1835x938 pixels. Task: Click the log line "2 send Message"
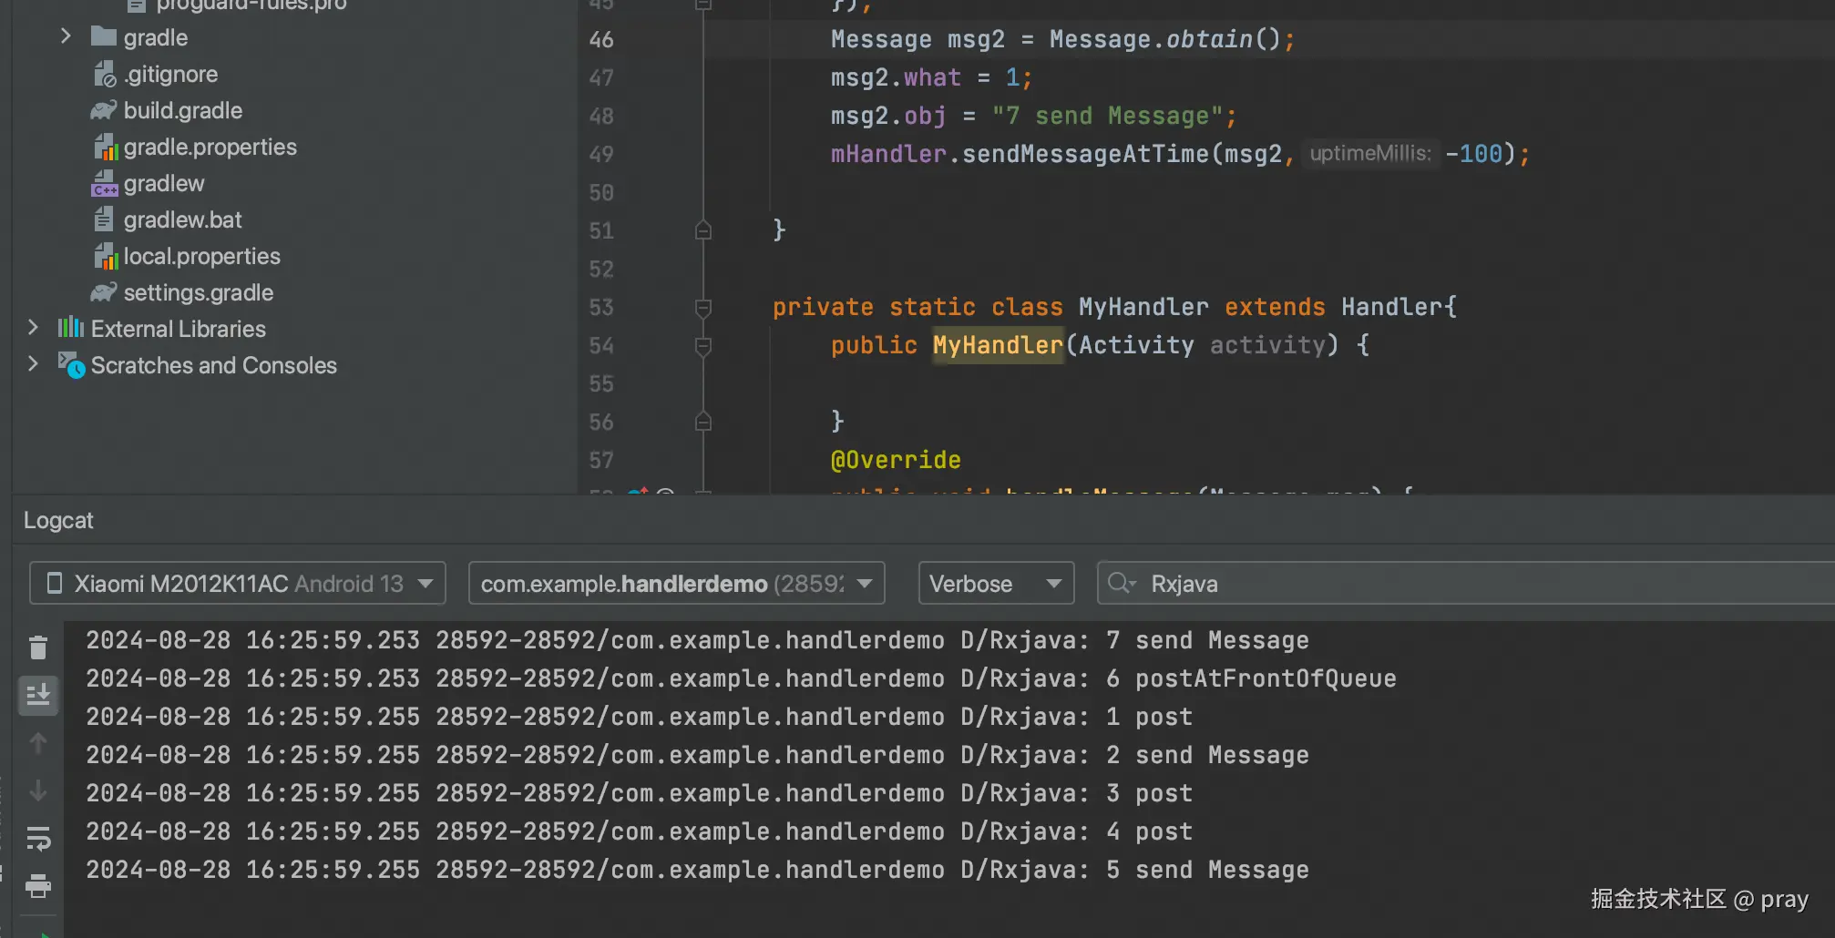[698, 755]
